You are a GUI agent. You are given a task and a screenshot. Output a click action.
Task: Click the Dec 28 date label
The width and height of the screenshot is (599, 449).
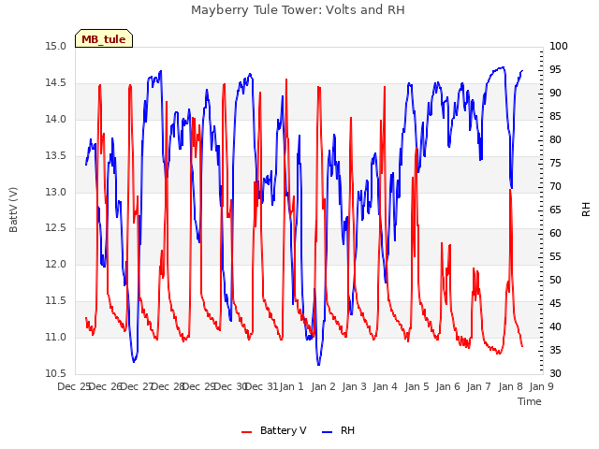(x=168, y=386)
